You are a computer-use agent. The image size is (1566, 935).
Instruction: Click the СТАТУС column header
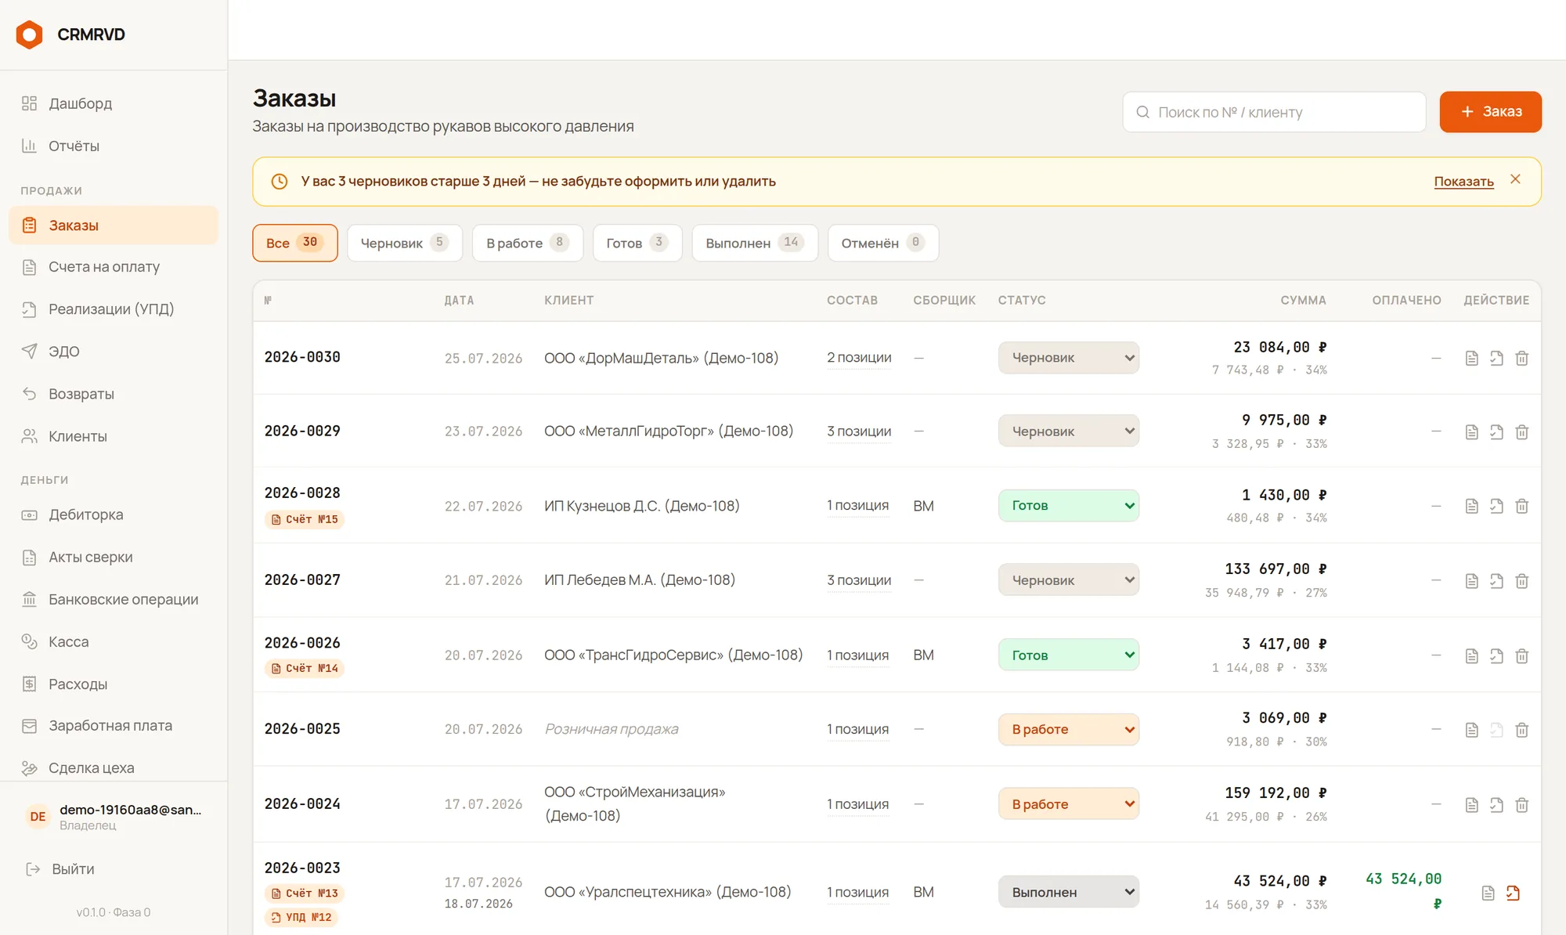(1022, 301)
